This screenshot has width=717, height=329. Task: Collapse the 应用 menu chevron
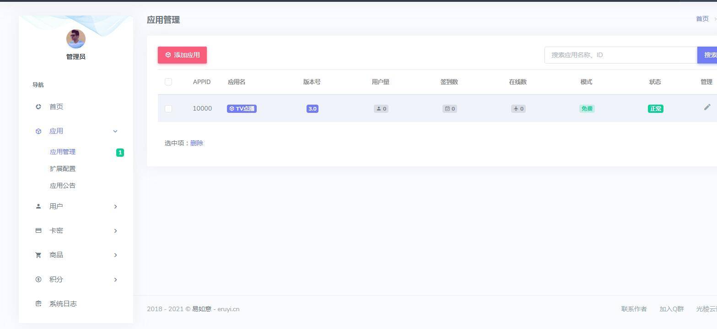(x=115, y=132)
